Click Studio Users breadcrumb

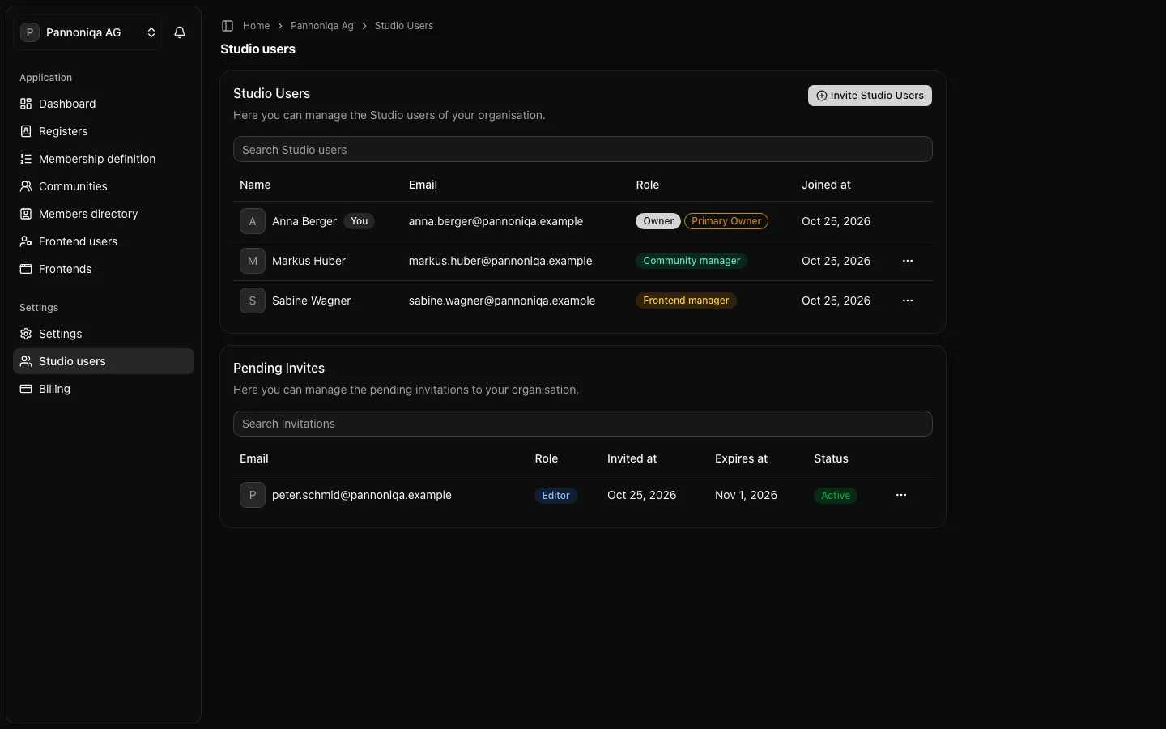[403, 26]
